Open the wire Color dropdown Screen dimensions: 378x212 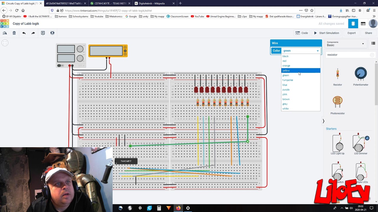301,51
